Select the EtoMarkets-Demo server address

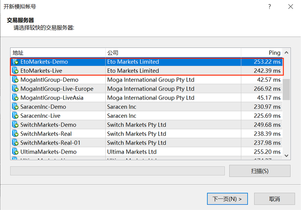(x=44, y=62)
